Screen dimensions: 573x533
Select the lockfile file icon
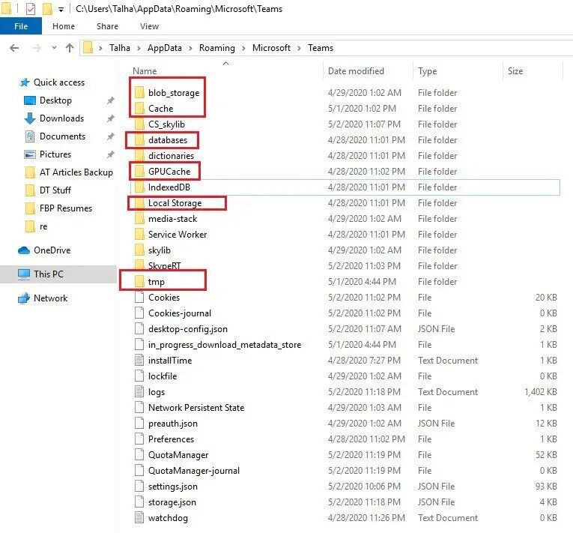point(139,376)
